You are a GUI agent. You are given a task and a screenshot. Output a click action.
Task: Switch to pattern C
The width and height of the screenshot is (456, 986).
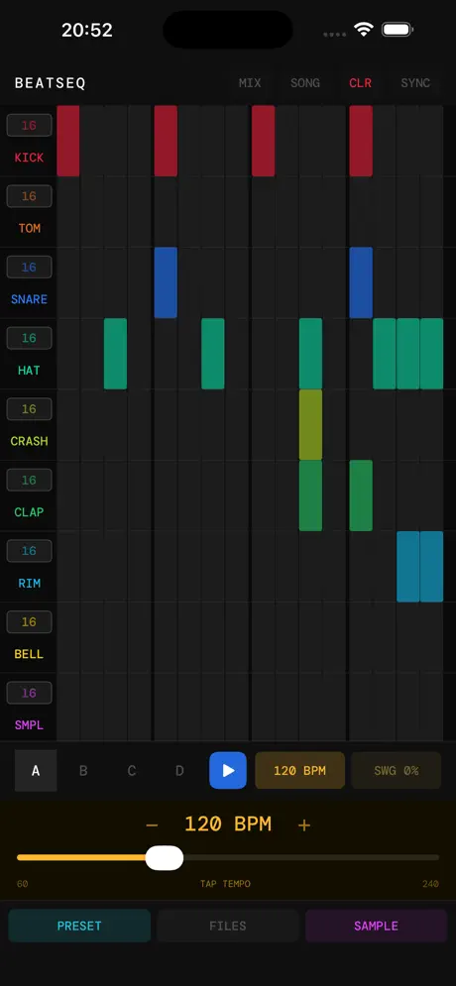click(132, 770)
